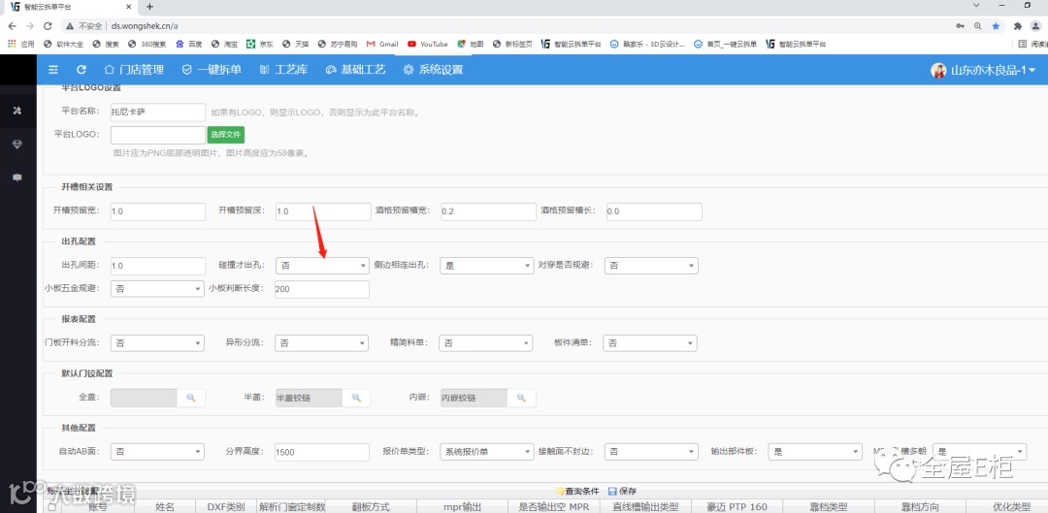
Task: Open the 门板开料分流 dropdown
Action: (x=157, y=342)
